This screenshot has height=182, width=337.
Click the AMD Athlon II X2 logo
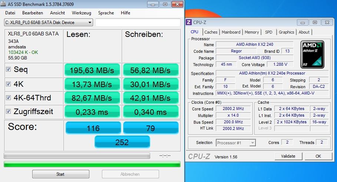point(312,54)
